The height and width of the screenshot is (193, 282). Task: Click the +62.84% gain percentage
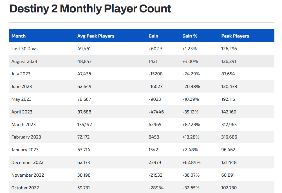coord(191,162)
